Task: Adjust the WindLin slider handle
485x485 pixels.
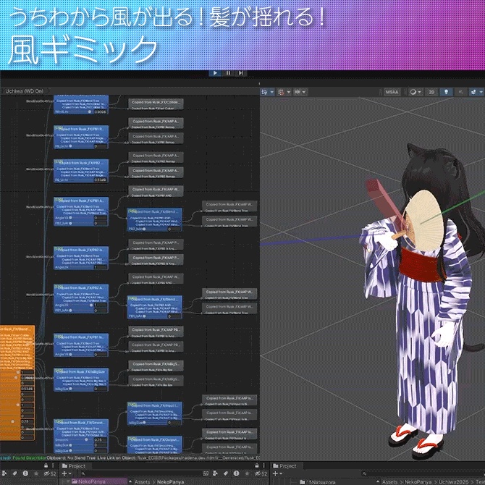Action: [x=90, y=111]
